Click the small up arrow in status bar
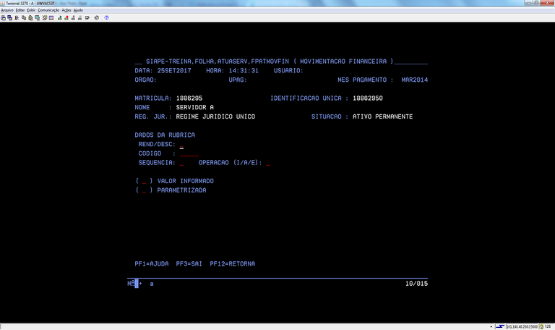 [x=491, y=327]
